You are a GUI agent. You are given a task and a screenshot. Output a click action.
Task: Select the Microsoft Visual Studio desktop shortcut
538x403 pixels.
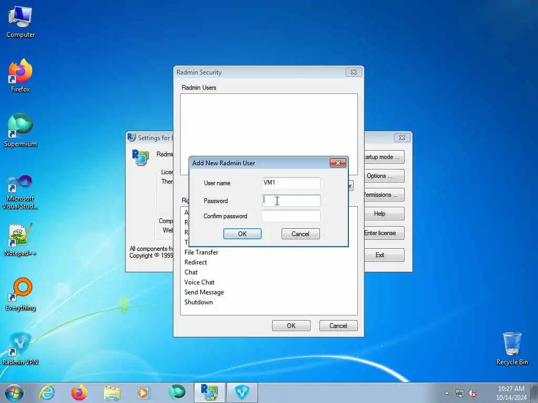point(20,192)
